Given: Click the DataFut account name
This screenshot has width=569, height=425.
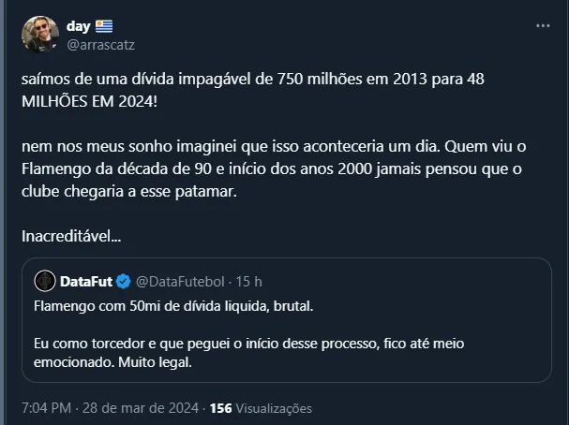Looking at the screenshot, I should 85,281.
